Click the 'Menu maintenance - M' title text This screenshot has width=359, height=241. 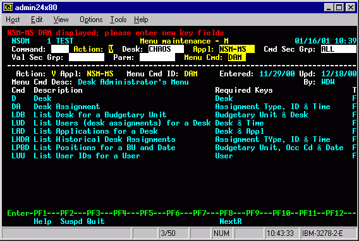click(184, 41)
